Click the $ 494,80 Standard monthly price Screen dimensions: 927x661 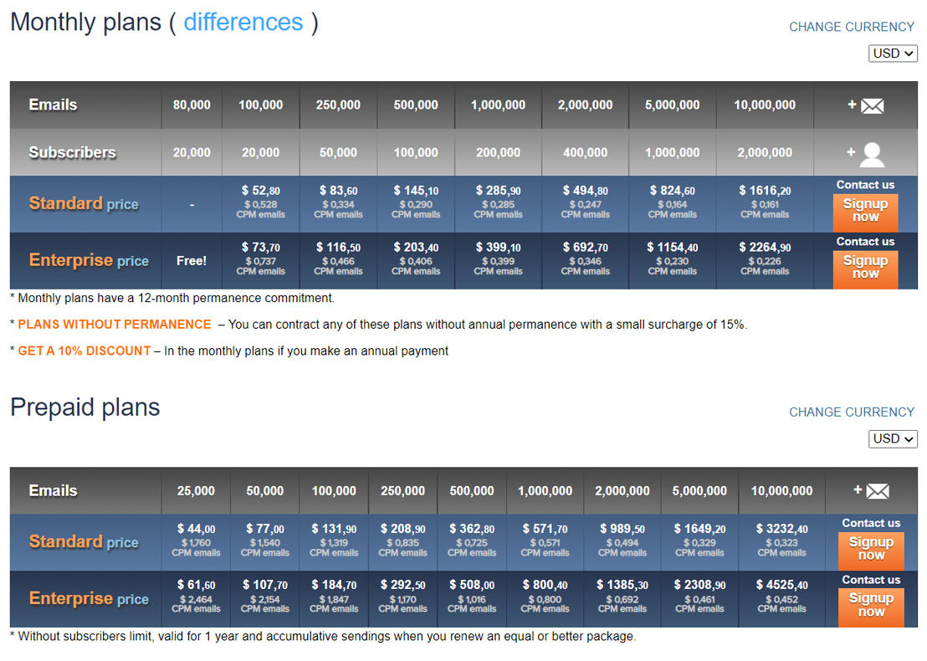click(x=586, y=191)
